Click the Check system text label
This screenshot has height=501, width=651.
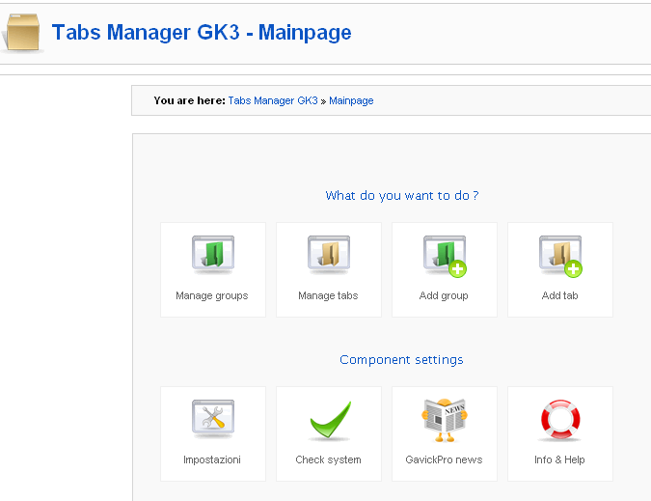[329, 459]
